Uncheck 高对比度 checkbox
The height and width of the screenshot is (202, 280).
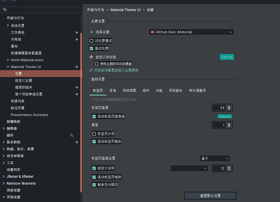pyautogui.click(x=91, y=48)
